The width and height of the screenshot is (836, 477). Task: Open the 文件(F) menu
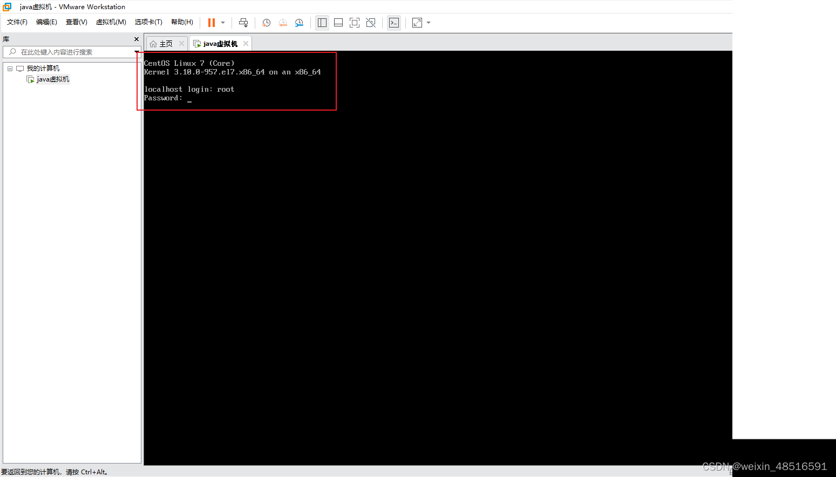[x=17, y=22]
